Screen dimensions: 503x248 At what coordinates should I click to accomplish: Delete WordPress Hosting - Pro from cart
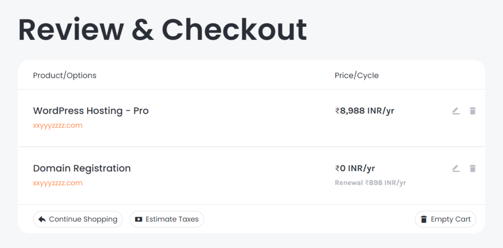coord(473,111)
